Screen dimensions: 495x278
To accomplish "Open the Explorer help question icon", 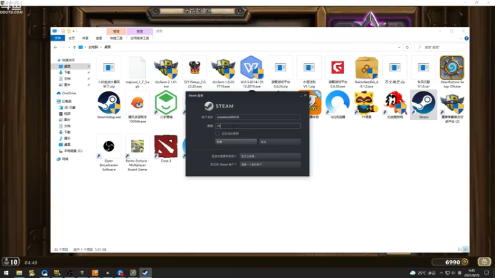I will (467, 38).
